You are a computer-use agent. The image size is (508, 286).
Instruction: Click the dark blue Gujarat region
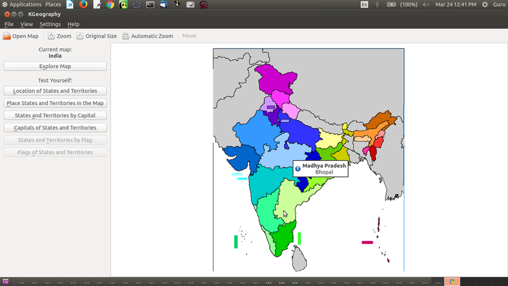(x=240, y=157)
